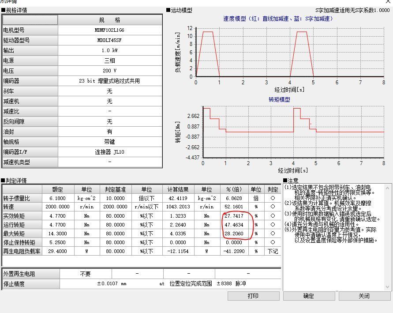Click the 外置再生电阻 不要 value cell
Image resolution: width=393 pixels, height=313 pixels.
pyautogui.click(x=85, y=274)
